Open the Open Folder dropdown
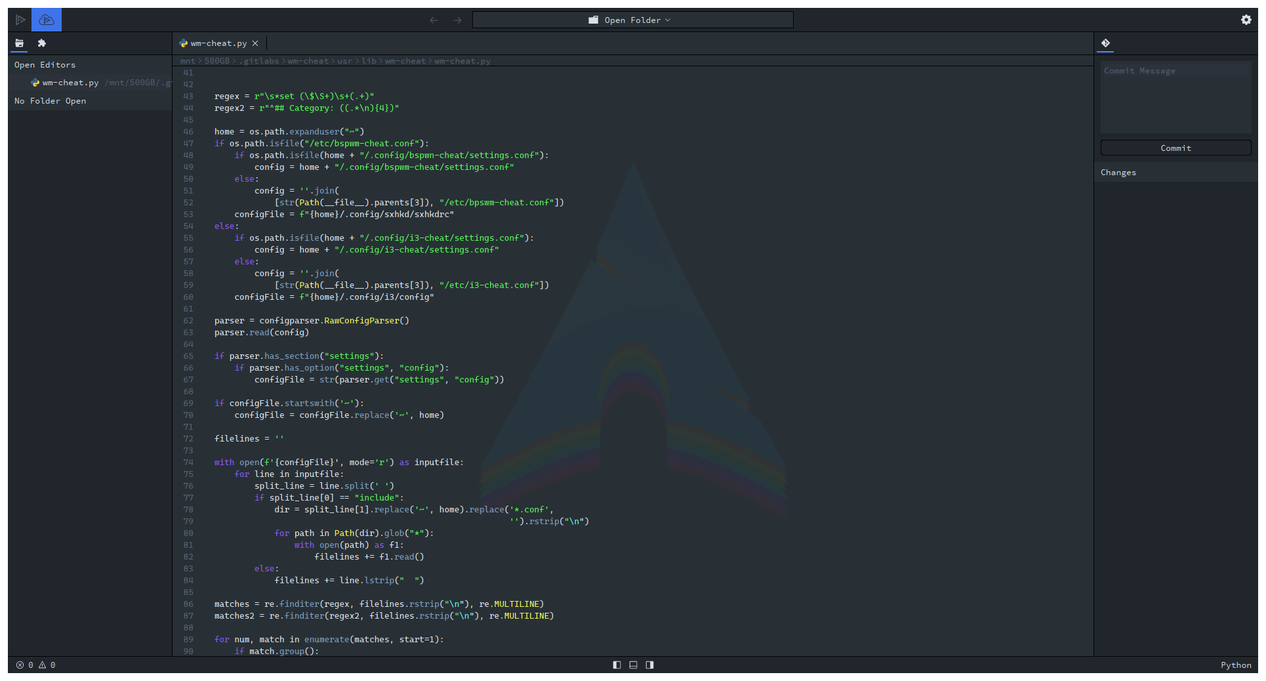1266x681 pixels. click(x=632, y=20)
